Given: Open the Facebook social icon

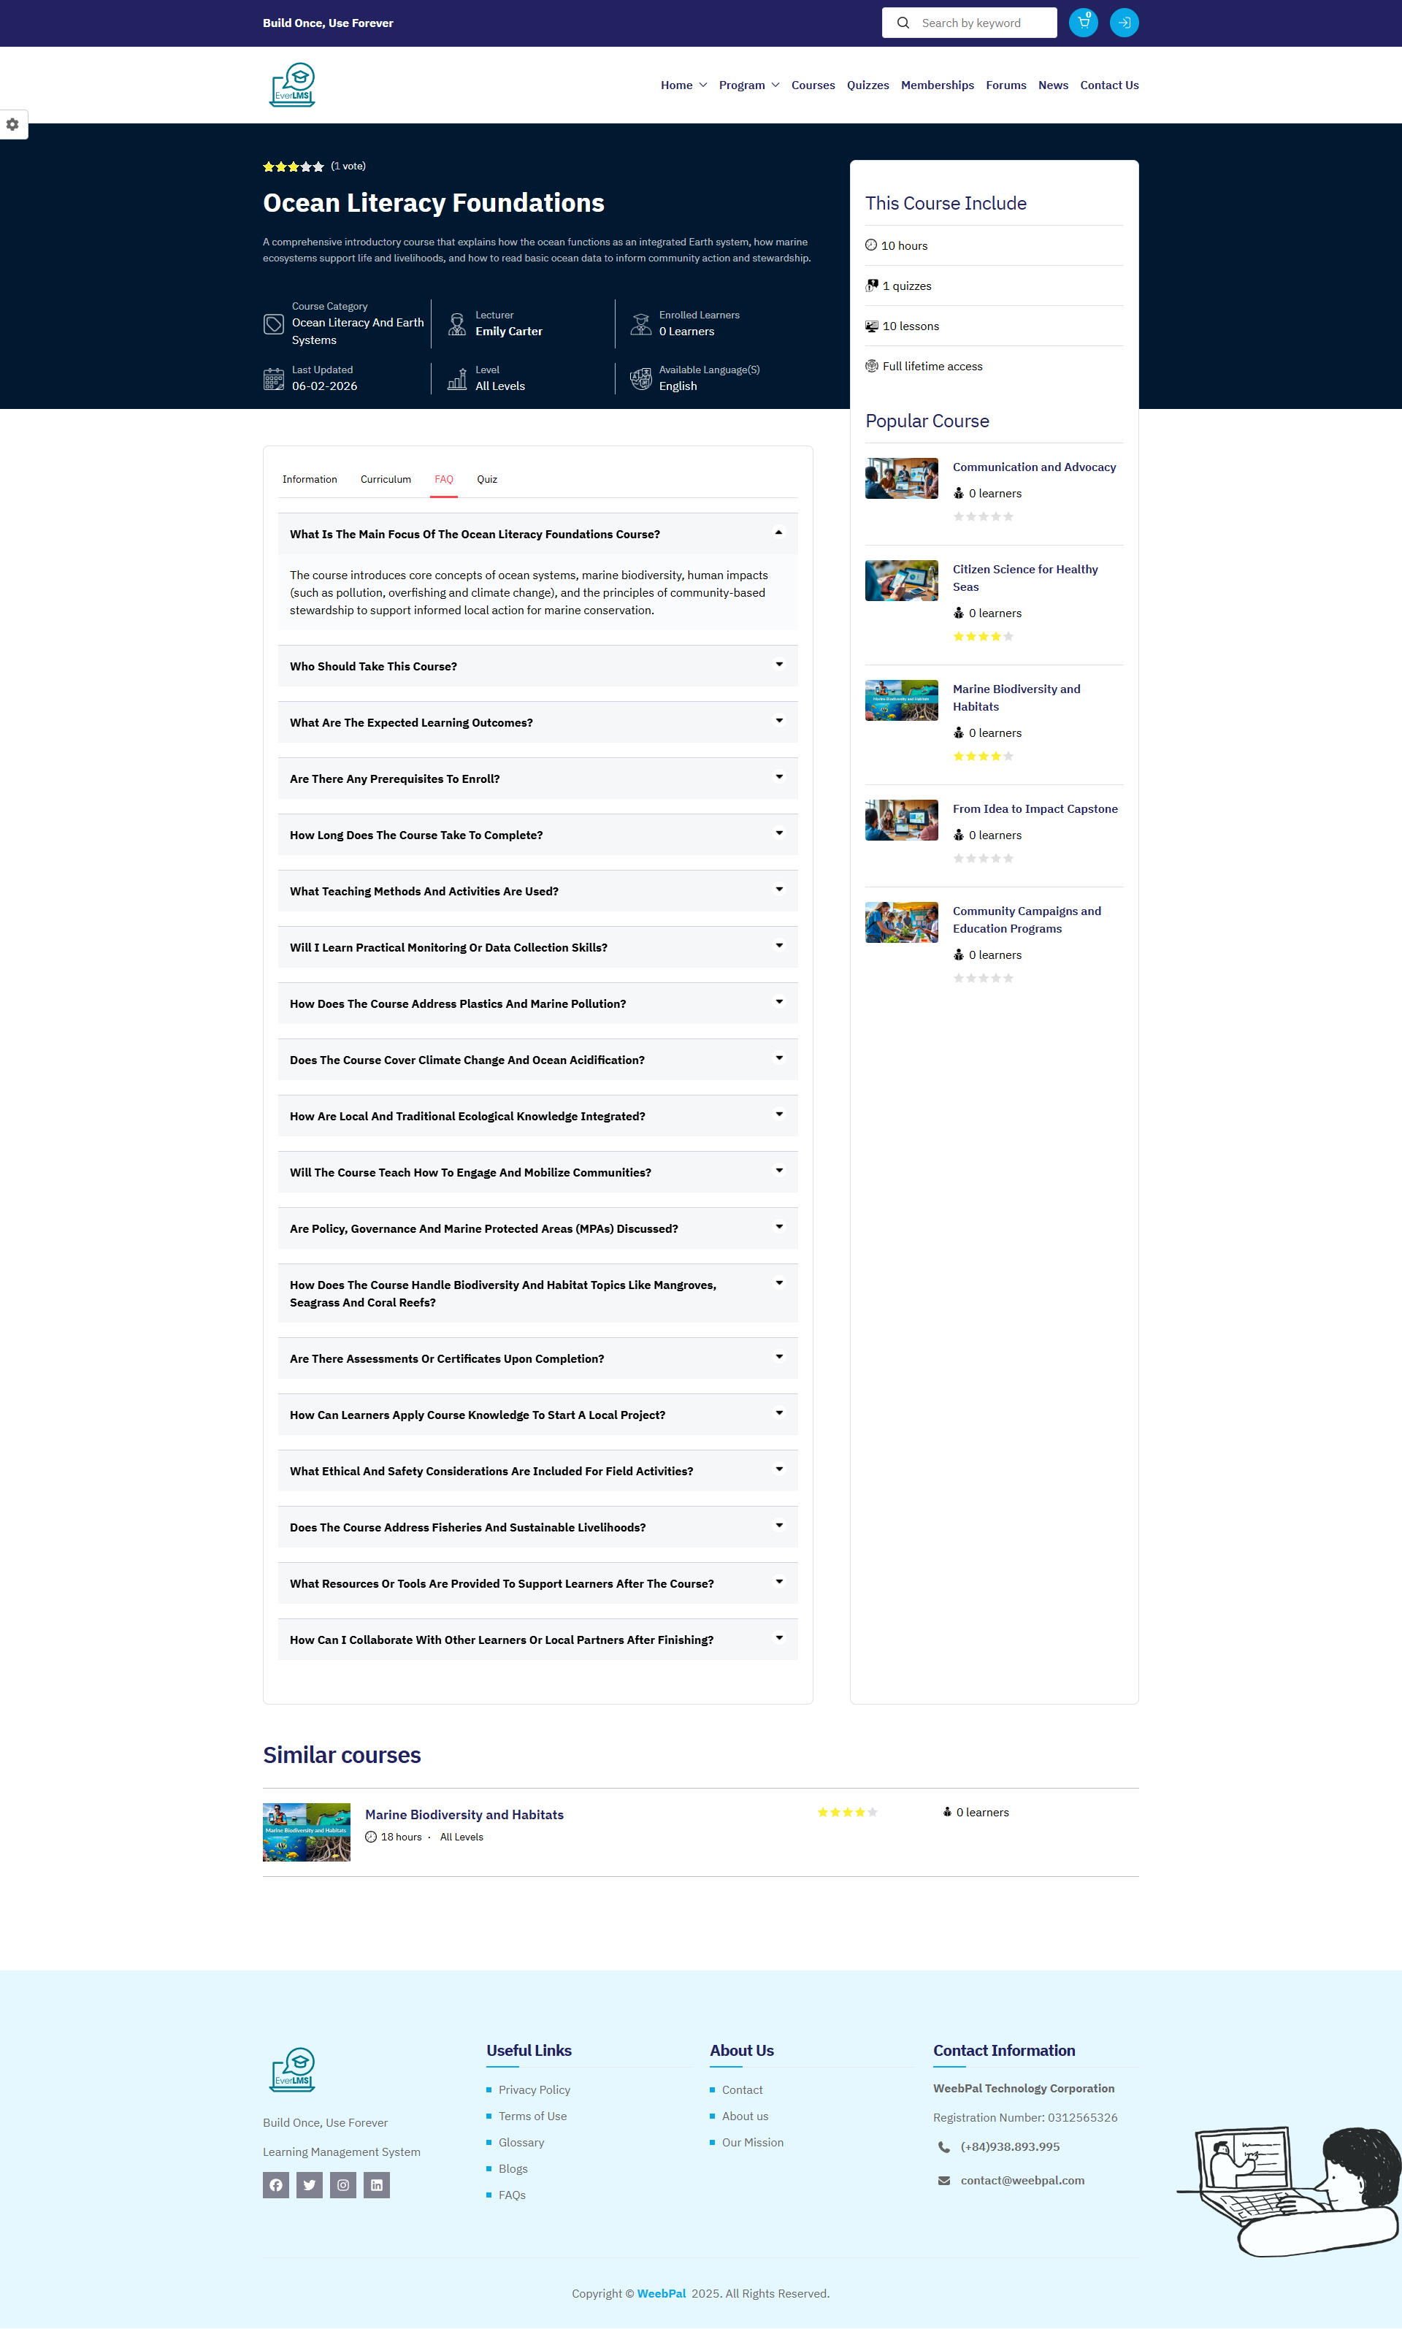Looking at the screenshot, I should 276,2184.
